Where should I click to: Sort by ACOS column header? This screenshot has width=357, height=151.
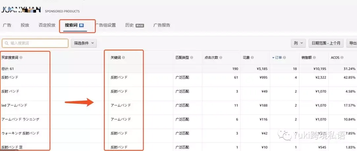coord(335,57)
